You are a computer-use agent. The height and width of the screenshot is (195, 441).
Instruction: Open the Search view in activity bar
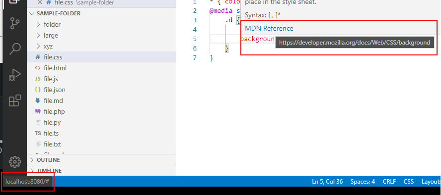point(15,49)
